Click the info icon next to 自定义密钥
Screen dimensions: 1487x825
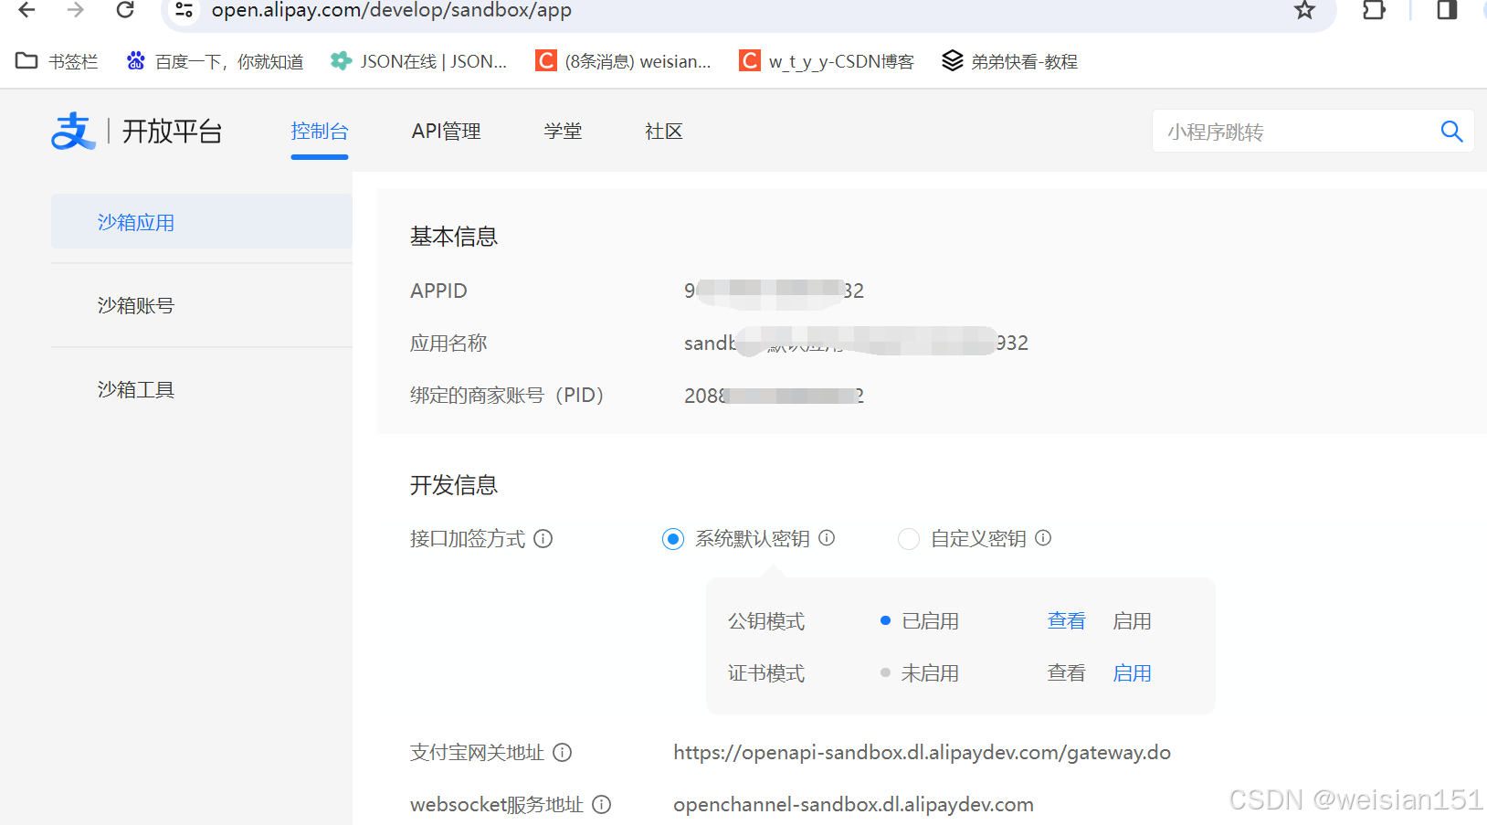pos(1043,538)
